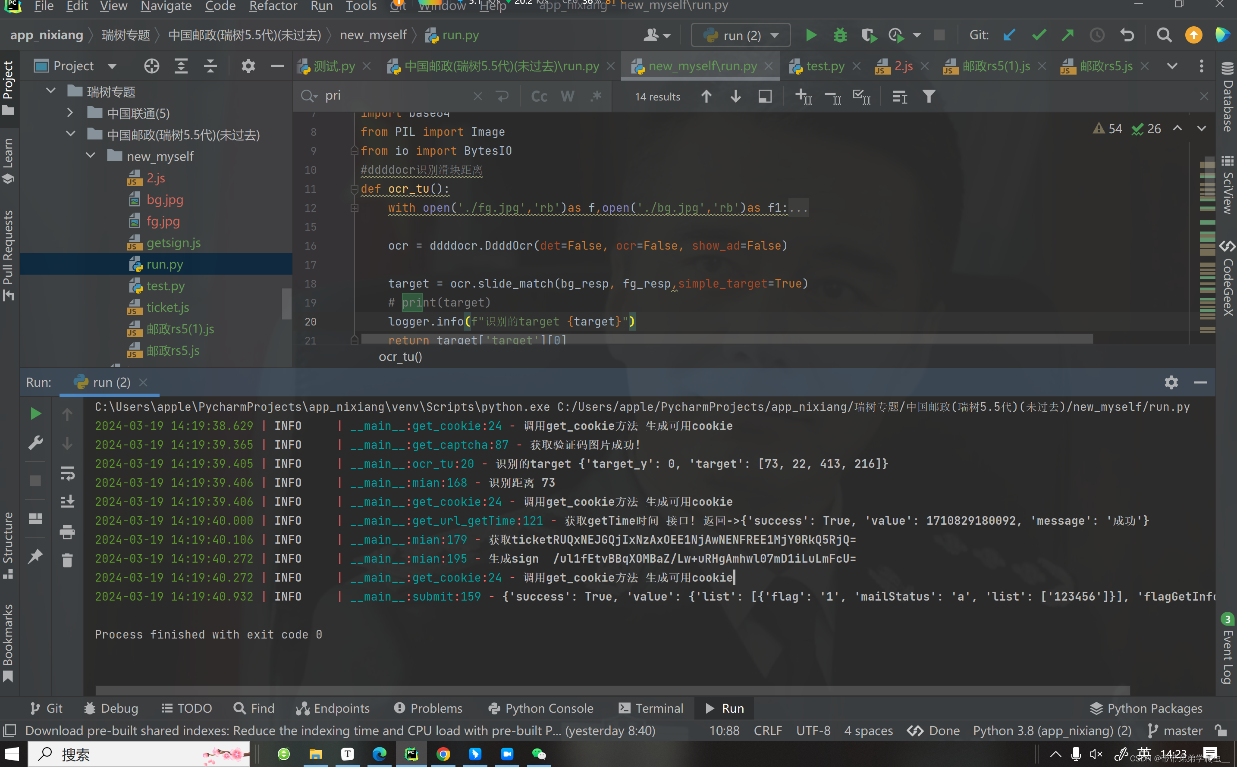Click Git commit checkmark icon

point(1039,35)
